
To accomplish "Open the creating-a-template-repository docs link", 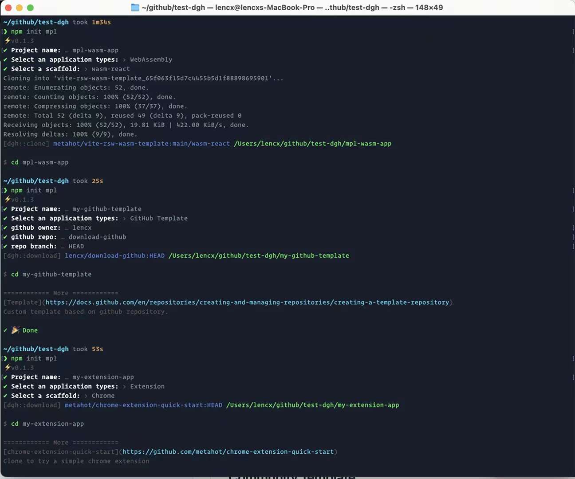I will [x=246, y=302].
